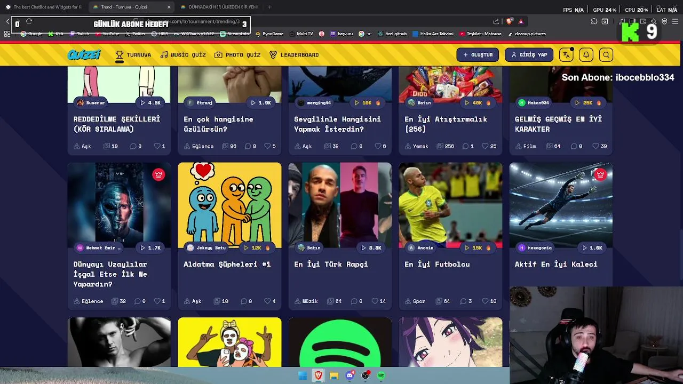Image resolution: width=683 pixels, height=384 pixels.
Task: Open the BynoGame bookmark
Action: [269, 34]
